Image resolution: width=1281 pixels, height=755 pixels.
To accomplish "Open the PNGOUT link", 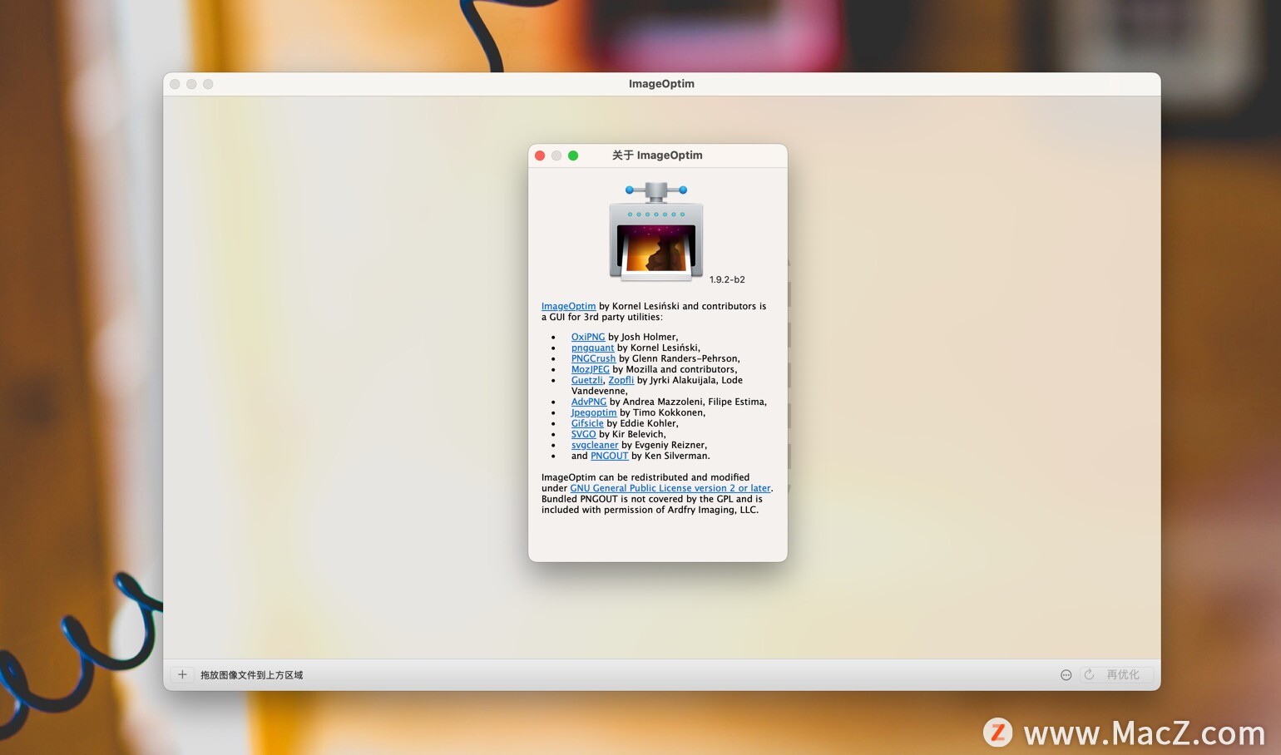I will point(609,456).
